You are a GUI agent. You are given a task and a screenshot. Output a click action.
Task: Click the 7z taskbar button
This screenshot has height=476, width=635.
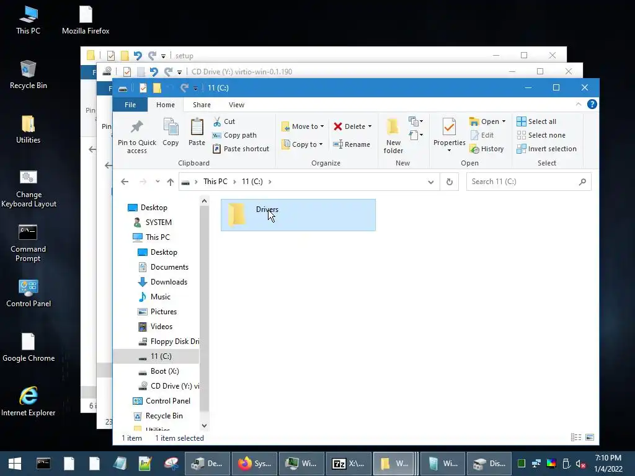point(349,464)
